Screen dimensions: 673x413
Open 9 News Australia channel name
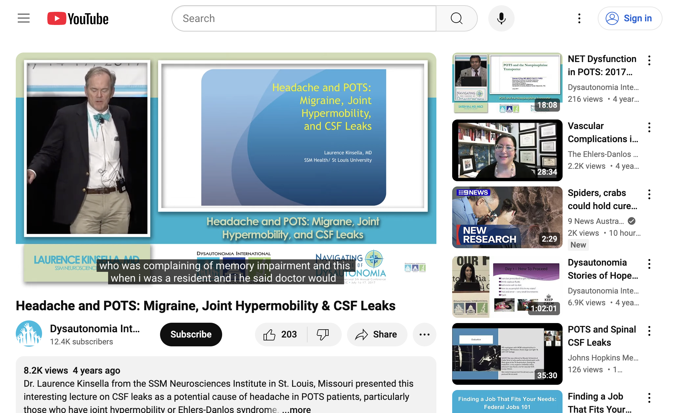point(596,221)
